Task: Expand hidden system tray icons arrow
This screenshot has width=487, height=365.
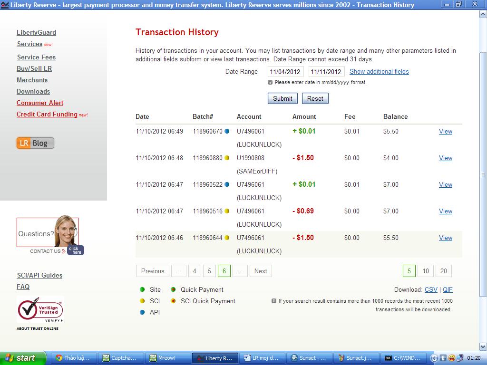Action: tap(435, 358)
